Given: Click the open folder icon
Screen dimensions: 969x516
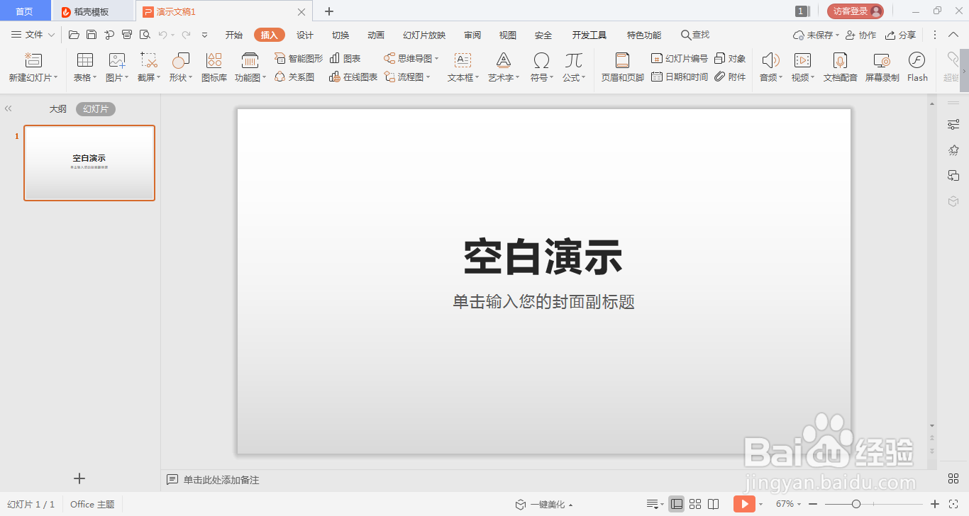Looking at the screenshot, I should pos(74,35).
